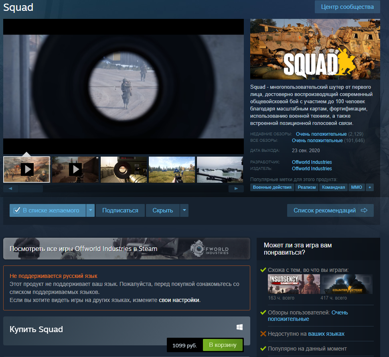389x357 pixels.
Task: Open 'Центр сообщества' community hub
Action: point(347,7)
